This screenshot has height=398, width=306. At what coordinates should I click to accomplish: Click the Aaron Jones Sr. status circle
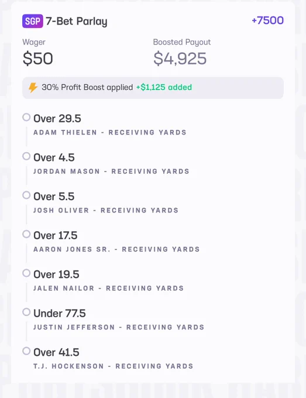click(26, 234)
